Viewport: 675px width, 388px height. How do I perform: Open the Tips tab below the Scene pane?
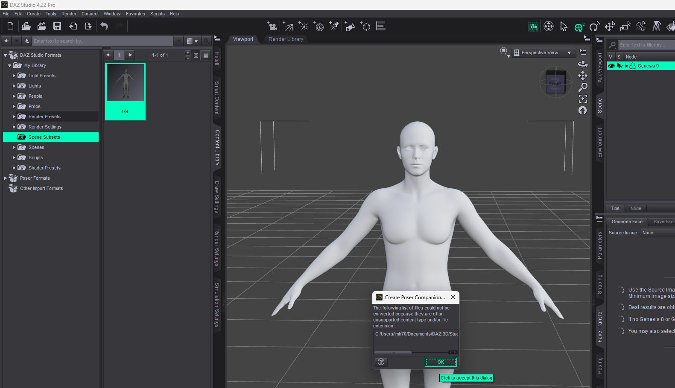pos(615,208)
